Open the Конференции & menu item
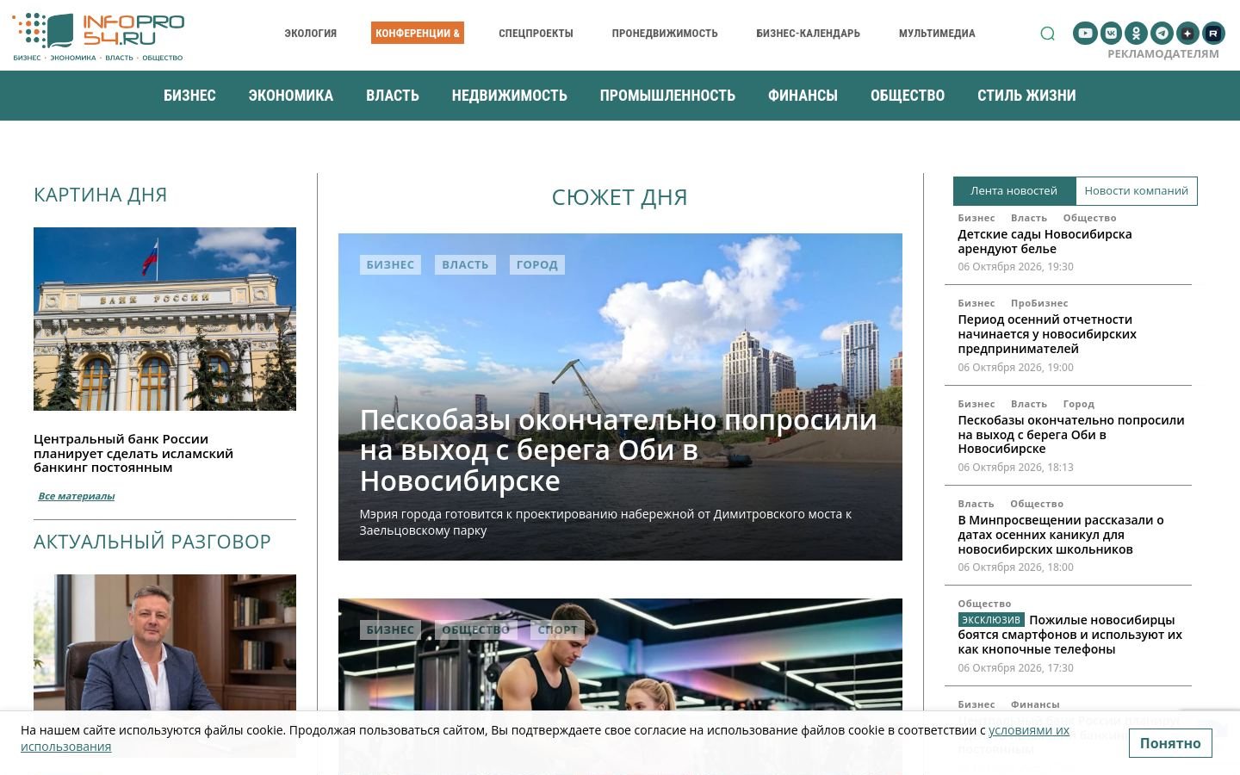This screenshot has width=1240, height=775. tap(418, 34)
